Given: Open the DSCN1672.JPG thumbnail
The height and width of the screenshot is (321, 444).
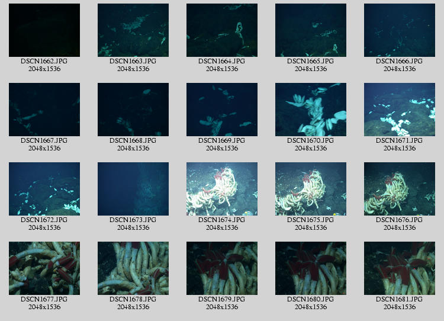Looking at the screenshot, I should 44,189.
